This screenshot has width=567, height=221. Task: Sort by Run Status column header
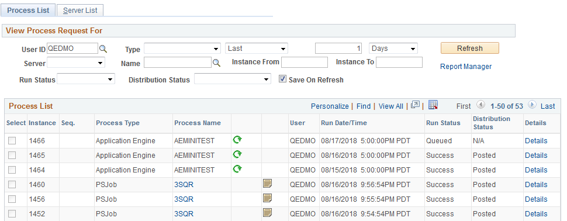click(443, 123)
